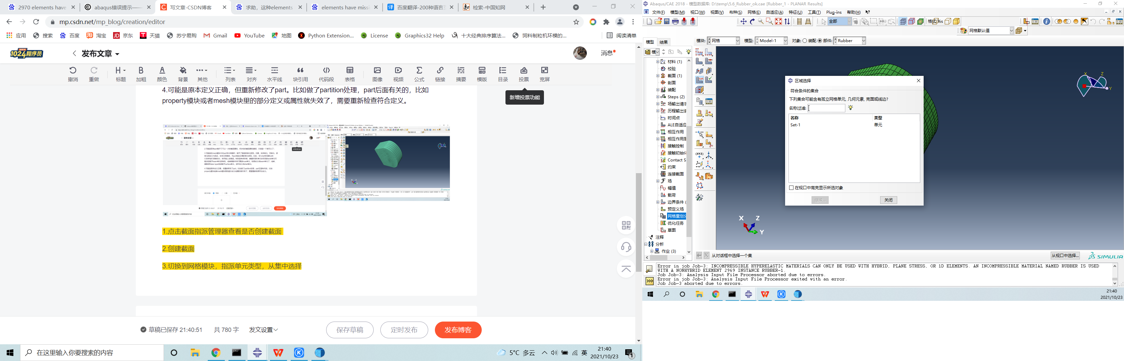Click the undo (撤消) icon in the editor
This screenshot has width=1124, height=361.
click(73, 73)
